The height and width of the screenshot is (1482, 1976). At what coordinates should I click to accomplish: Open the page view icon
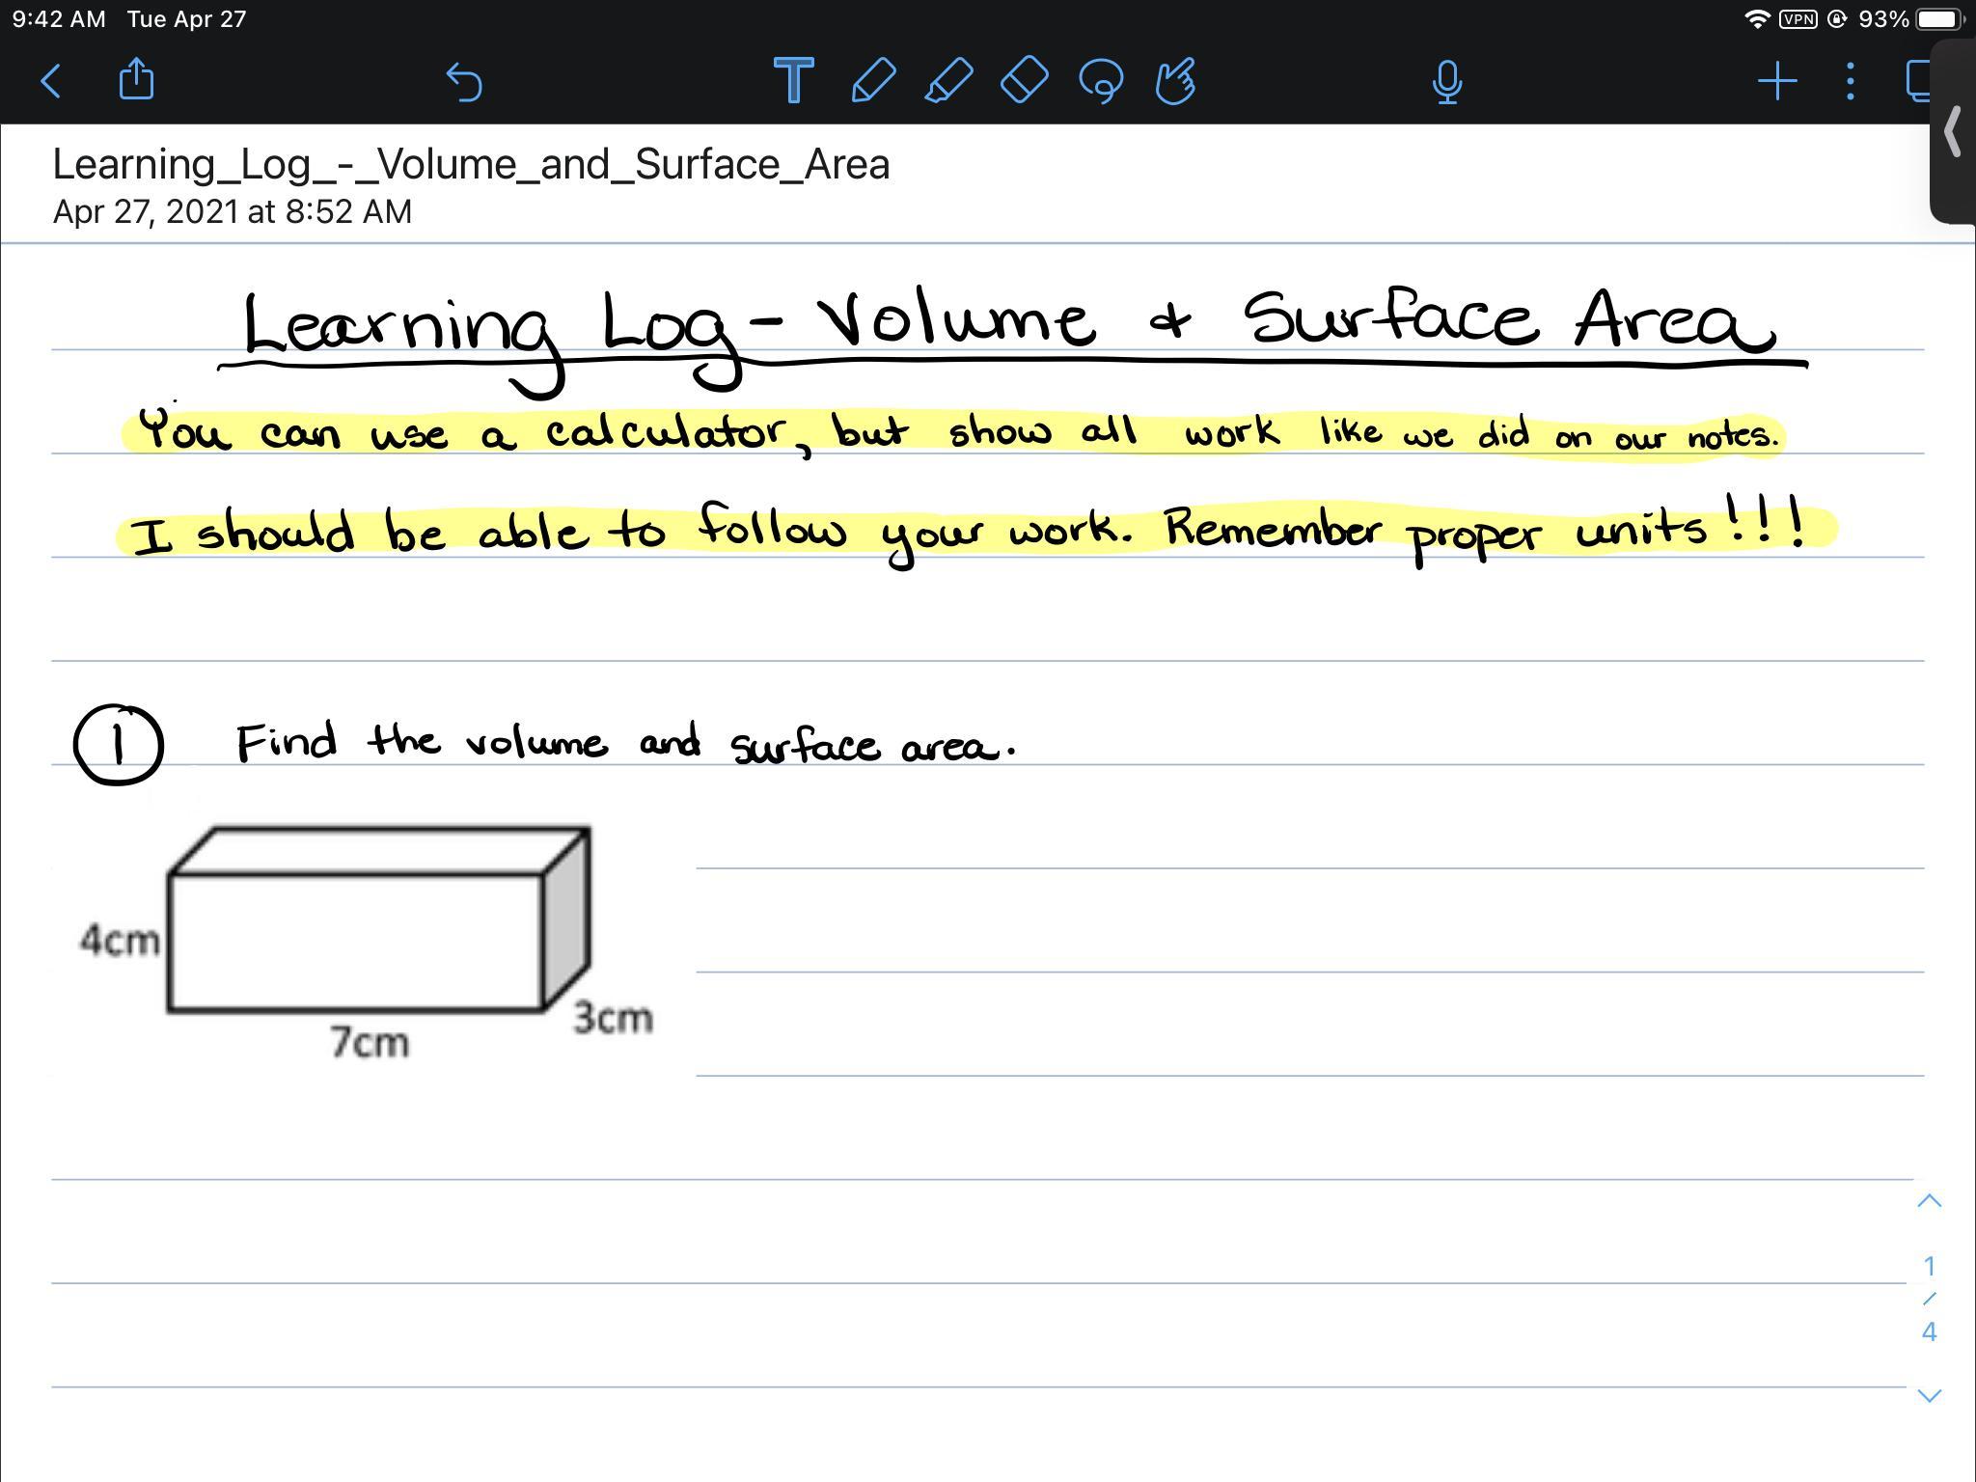pos(1918,81)
